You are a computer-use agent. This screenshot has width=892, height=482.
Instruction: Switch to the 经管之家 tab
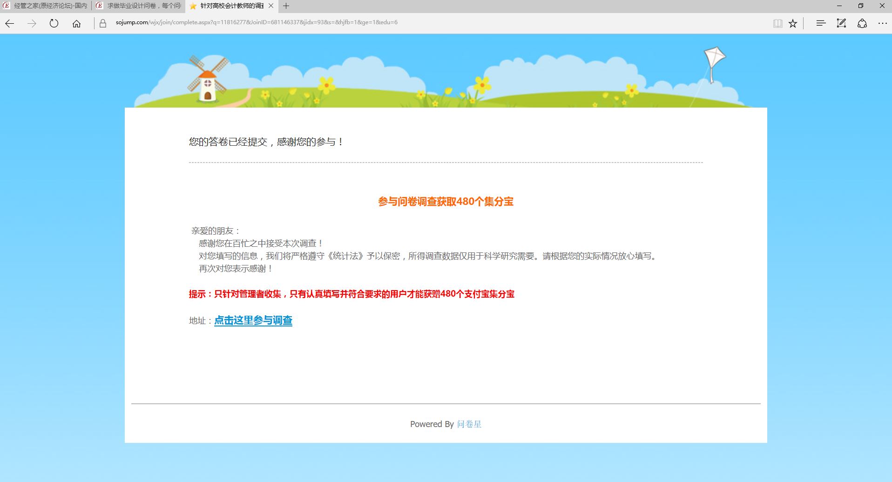point(46,6)
